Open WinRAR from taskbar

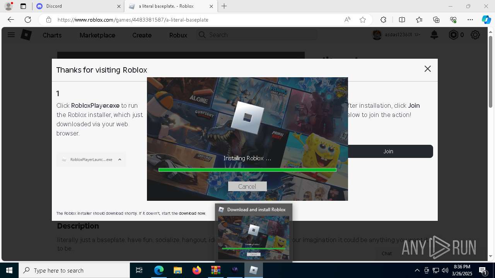215,270
